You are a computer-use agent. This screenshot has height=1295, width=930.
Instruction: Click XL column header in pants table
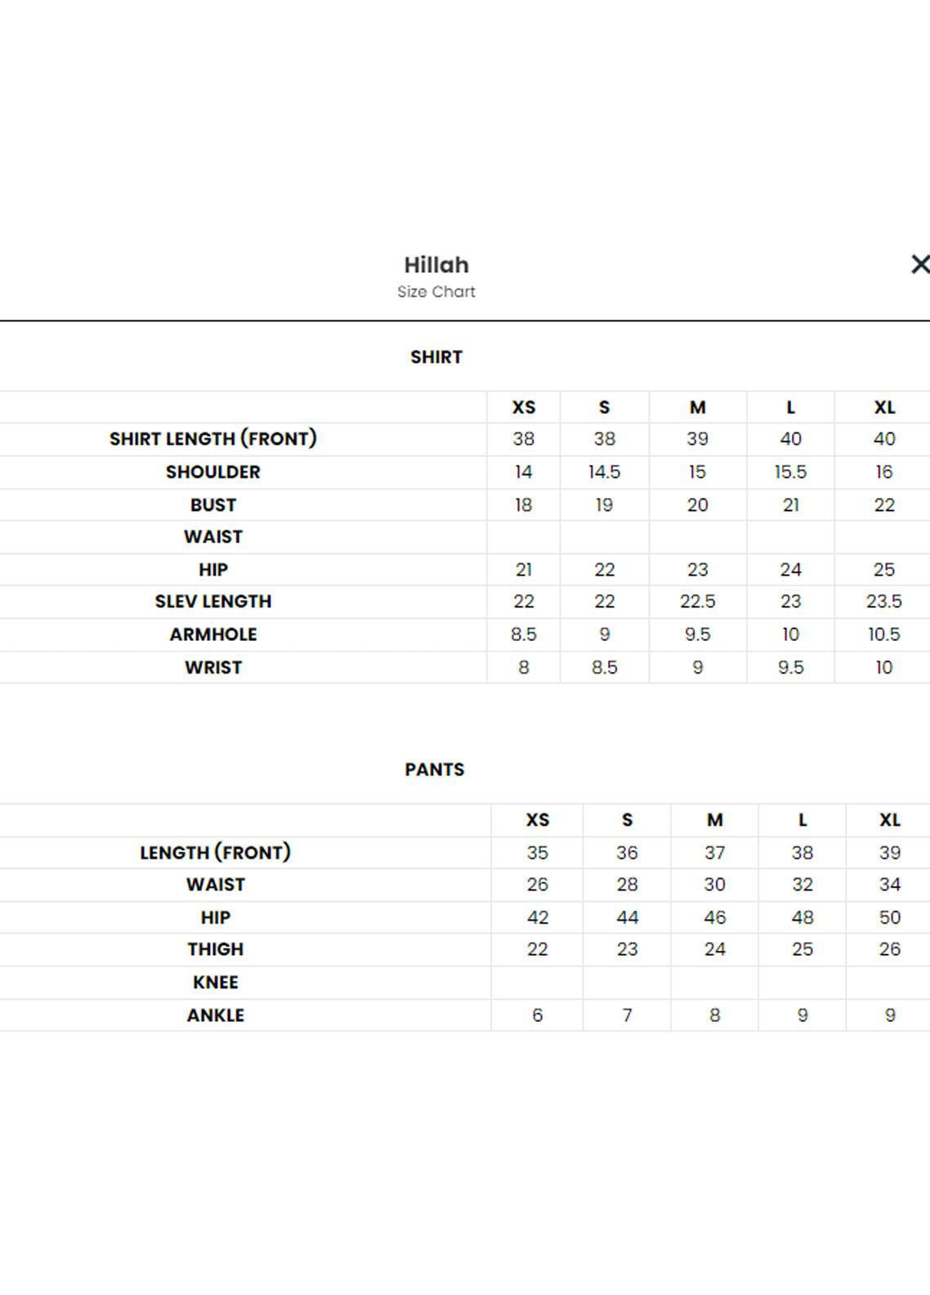889,820
